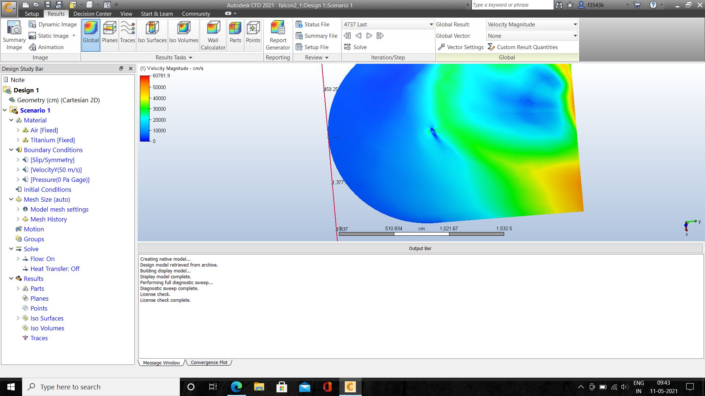This screenshot has width=705, height=396.
Task: Click the velocity magnitude color legend
Action: [x=144, y=108]
